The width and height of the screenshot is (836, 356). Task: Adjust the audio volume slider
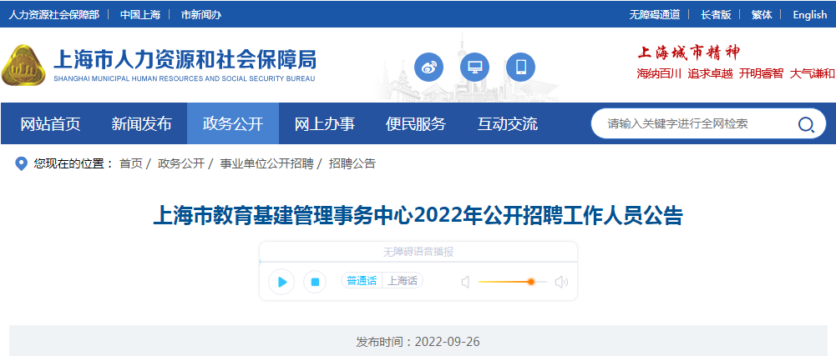[x=530, y=283]
